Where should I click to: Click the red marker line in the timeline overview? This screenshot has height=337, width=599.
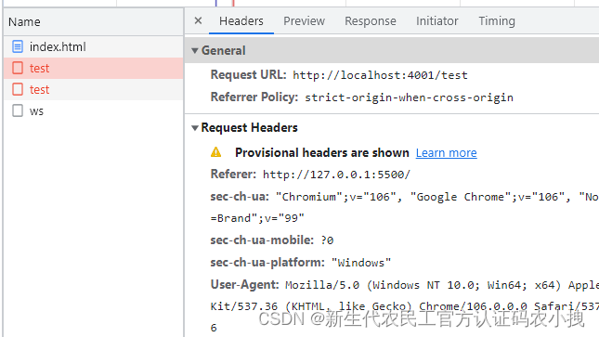point(233,3)
